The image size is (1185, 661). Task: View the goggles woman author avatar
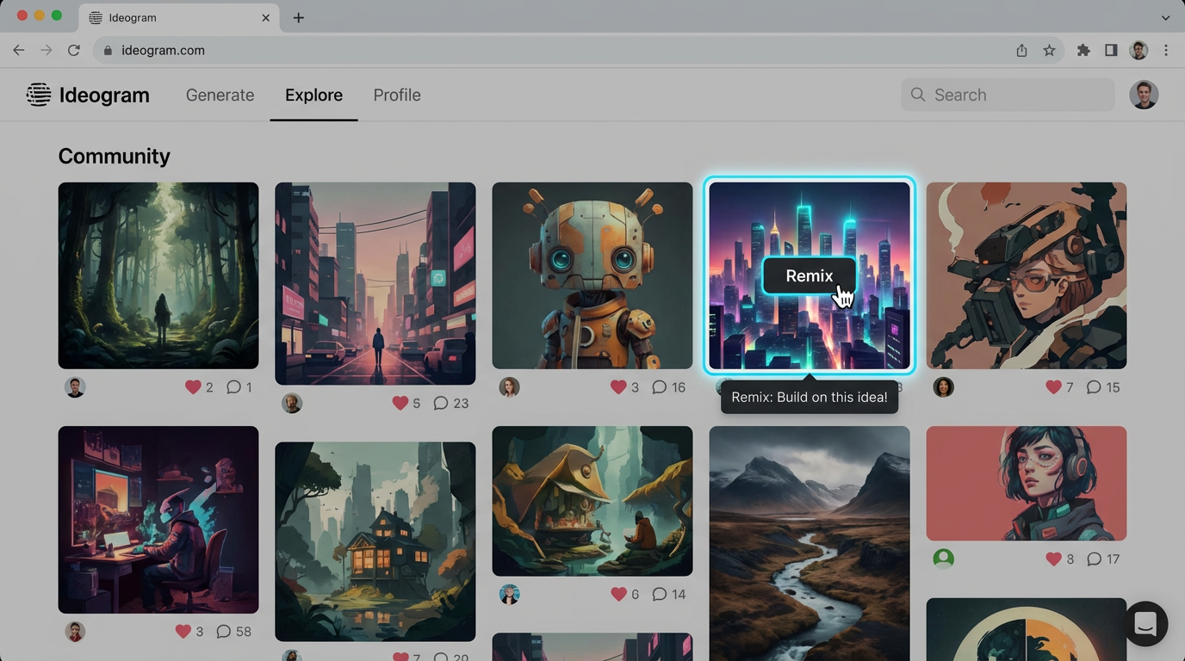pos(944,387)
